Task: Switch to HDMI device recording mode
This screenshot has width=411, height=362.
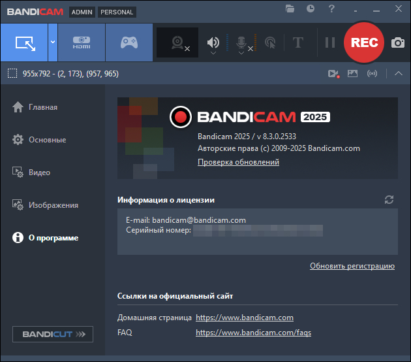Action: [x=82, y=43]
